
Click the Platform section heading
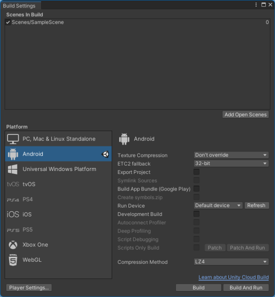(x=17, y=127)
